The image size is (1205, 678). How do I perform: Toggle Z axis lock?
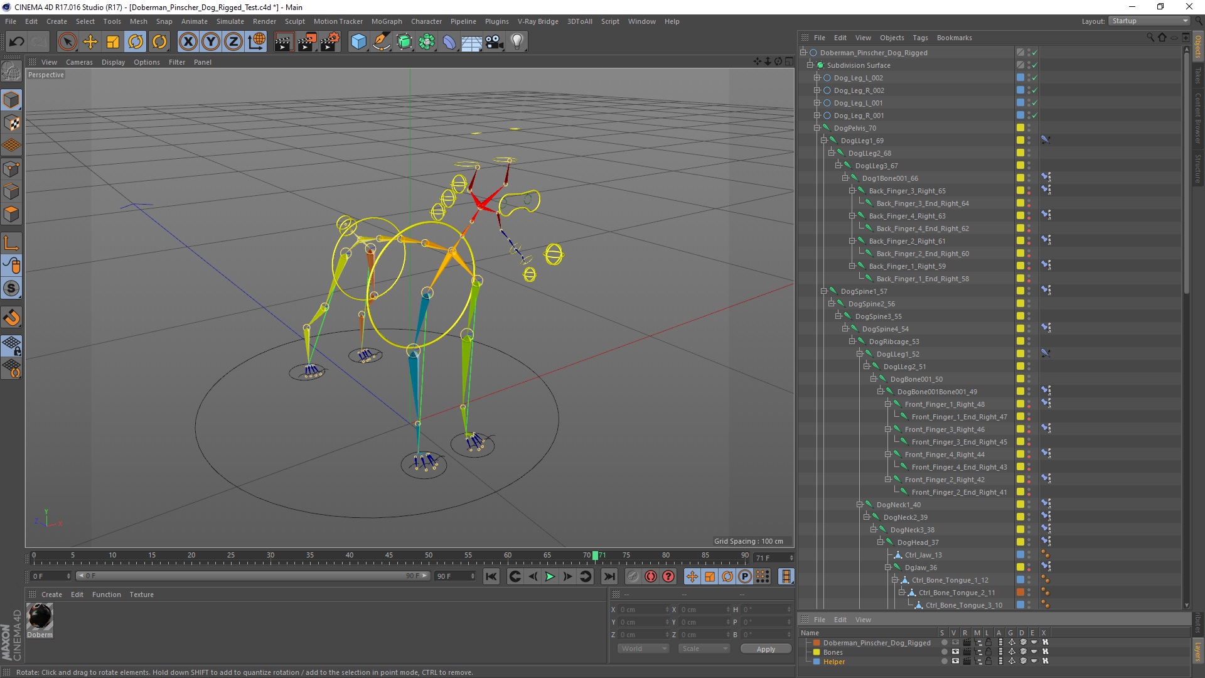(233, 42)
